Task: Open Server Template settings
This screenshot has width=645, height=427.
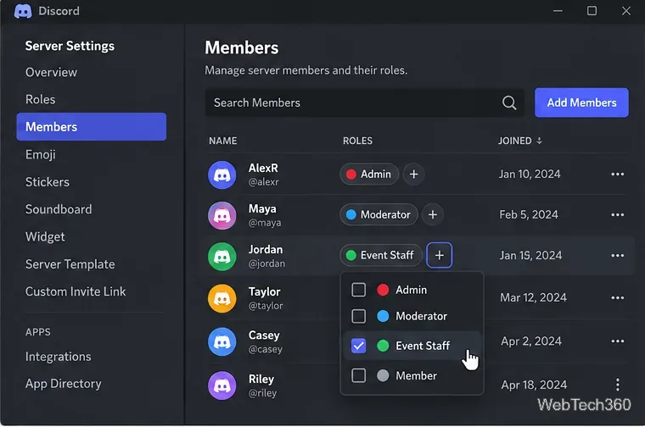Action: pos(70,264)
